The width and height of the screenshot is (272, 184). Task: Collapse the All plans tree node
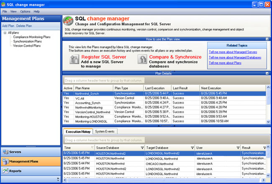click(x=5, y=33)
